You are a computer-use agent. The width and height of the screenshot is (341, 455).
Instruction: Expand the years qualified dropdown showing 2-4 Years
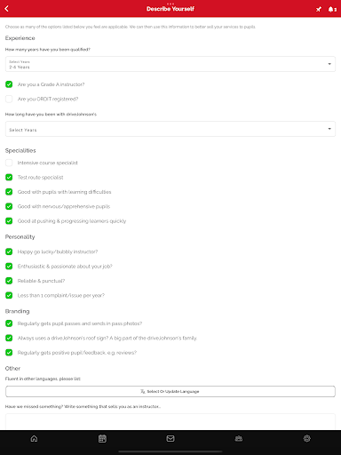(170, 64)
